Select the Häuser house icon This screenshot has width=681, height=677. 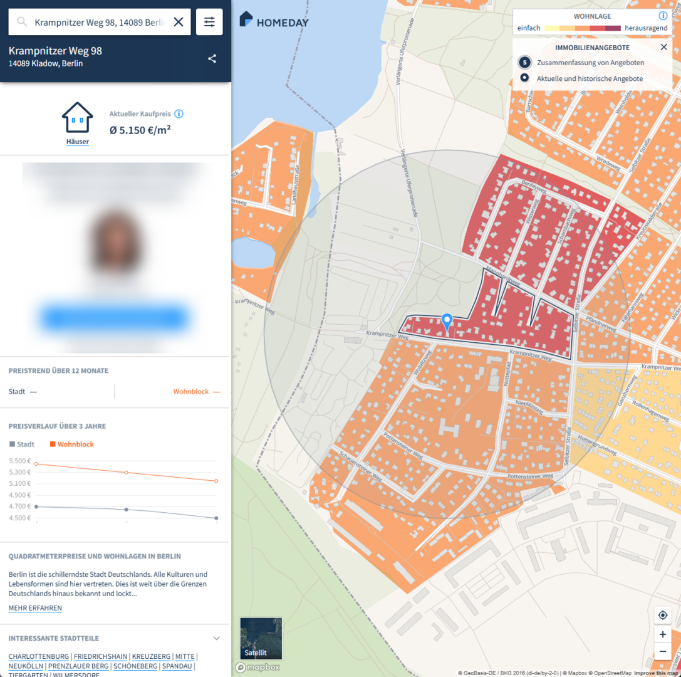[x=77, y=118]
